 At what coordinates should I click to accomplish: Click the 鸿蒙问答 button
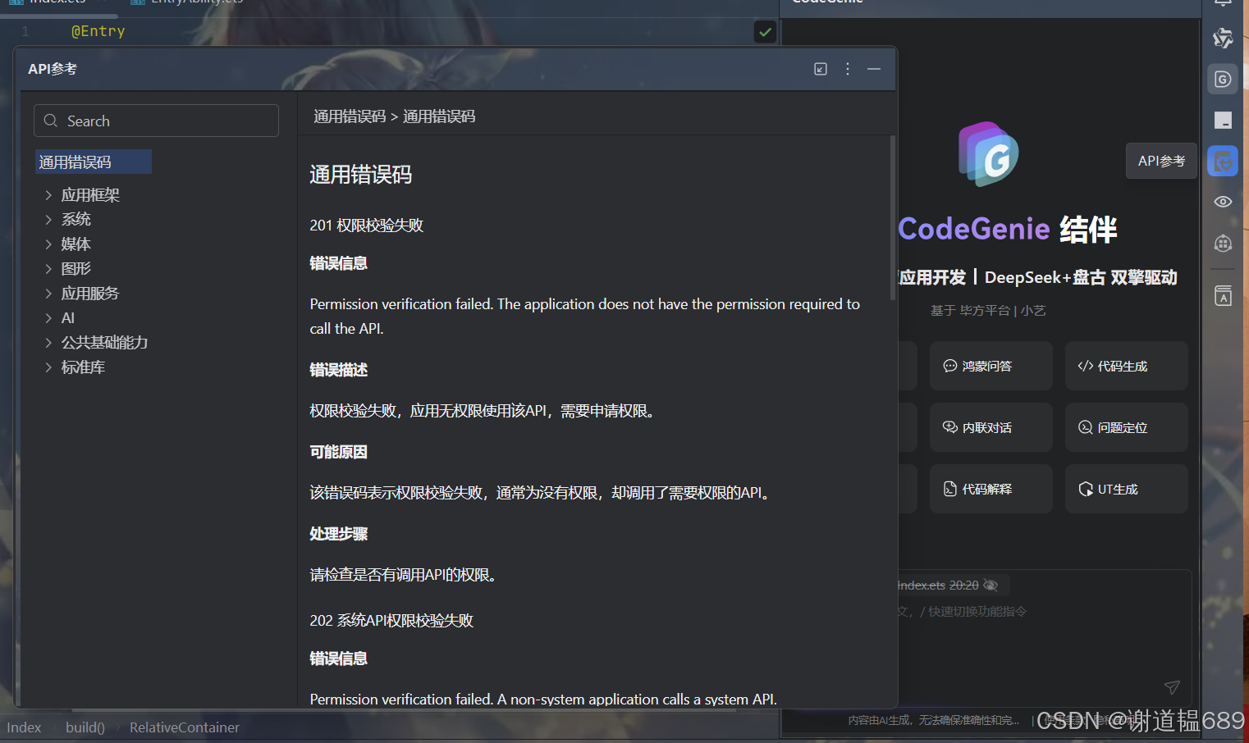click(x=991, y=366)
